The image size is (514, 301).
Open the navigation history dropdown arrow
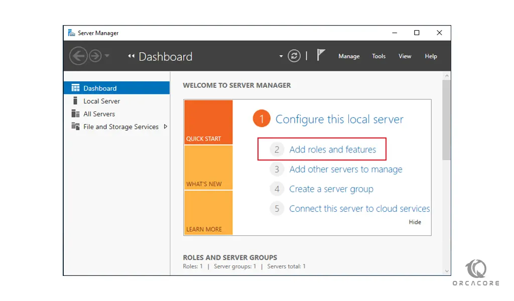(x=107, y=56)
